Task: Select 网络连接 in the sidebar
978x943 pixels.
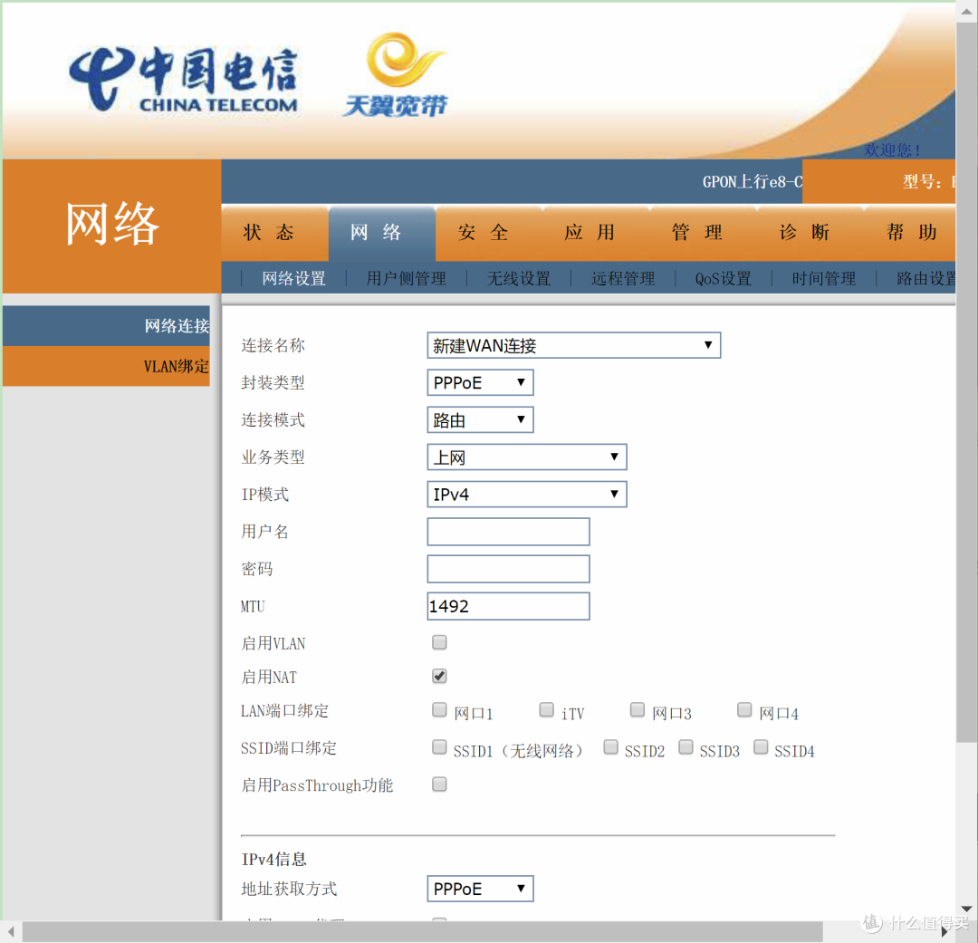Action: pyautogui.click(x=106, y=326)
